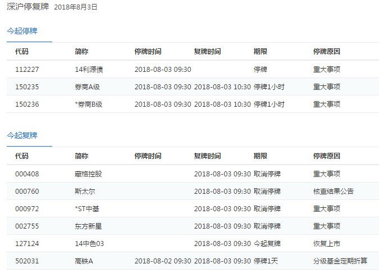Click stock code 112227
379x273 pixels.
pos(27,70)
